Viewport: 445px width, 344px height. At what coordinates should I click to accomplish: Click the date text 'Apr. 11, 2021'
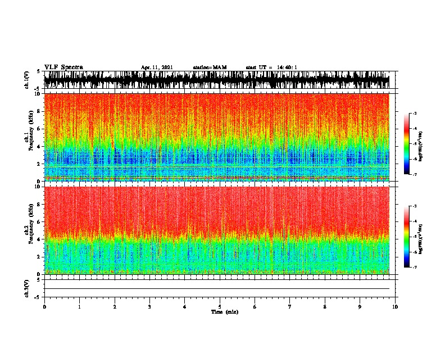tap(157, 67)
